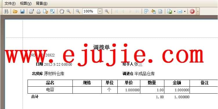This screenshot has height=109, width=218.
Task: Click the 日期 label
Action: coord(39,64)
